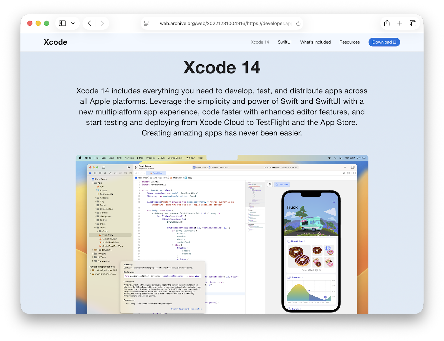Image resolution: width=444 pixels, height=341 pixels.
Task: Open the Editor menu in Xcode menu bar
Action: click(140, 158)
